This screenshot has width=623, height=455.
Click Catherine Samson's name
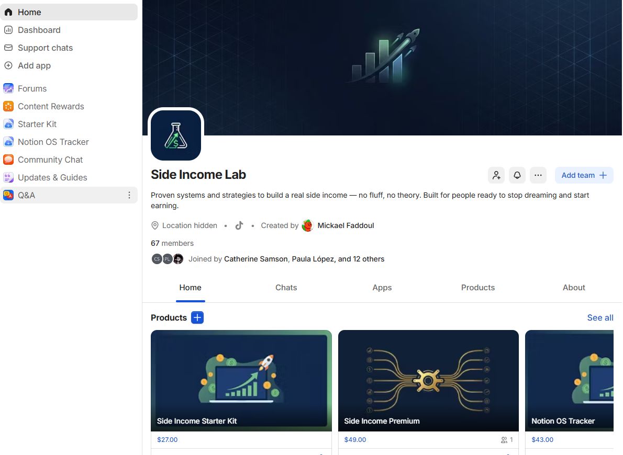click(x=255, y=259)
